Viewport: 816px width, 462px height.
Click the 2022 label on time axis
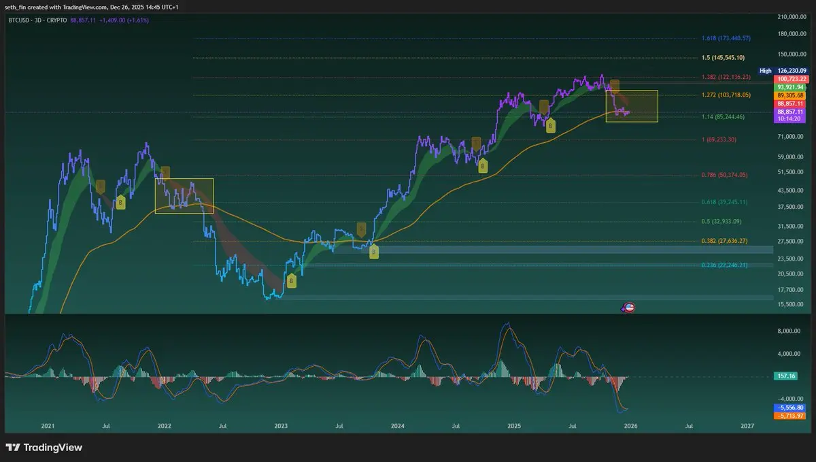164,427
